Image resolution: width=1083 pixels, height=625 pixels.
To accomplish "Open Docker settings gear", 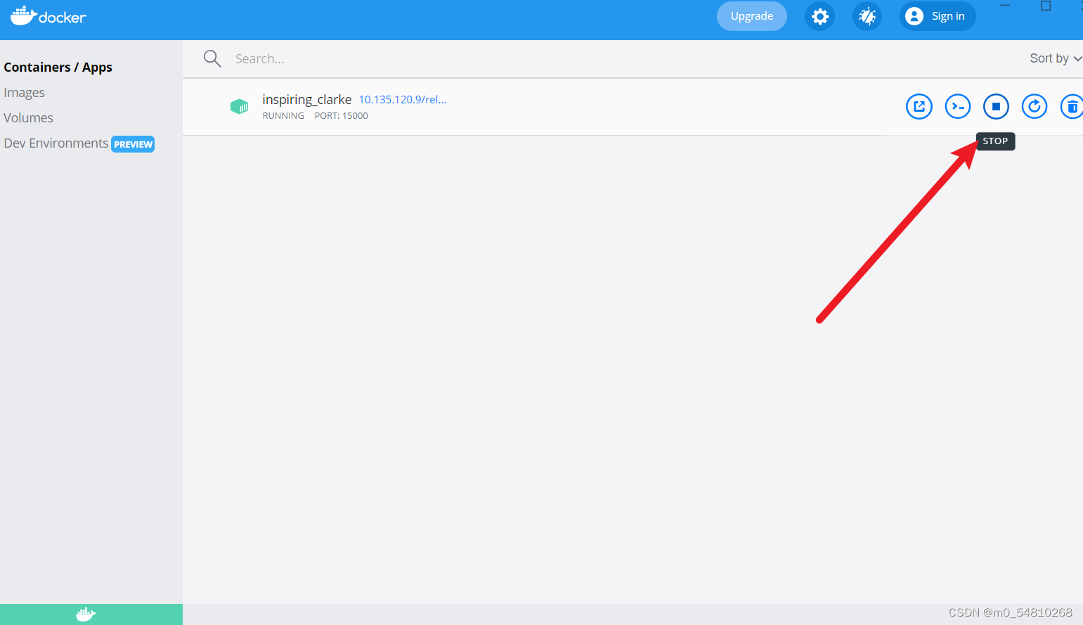I will pos(820,16).
